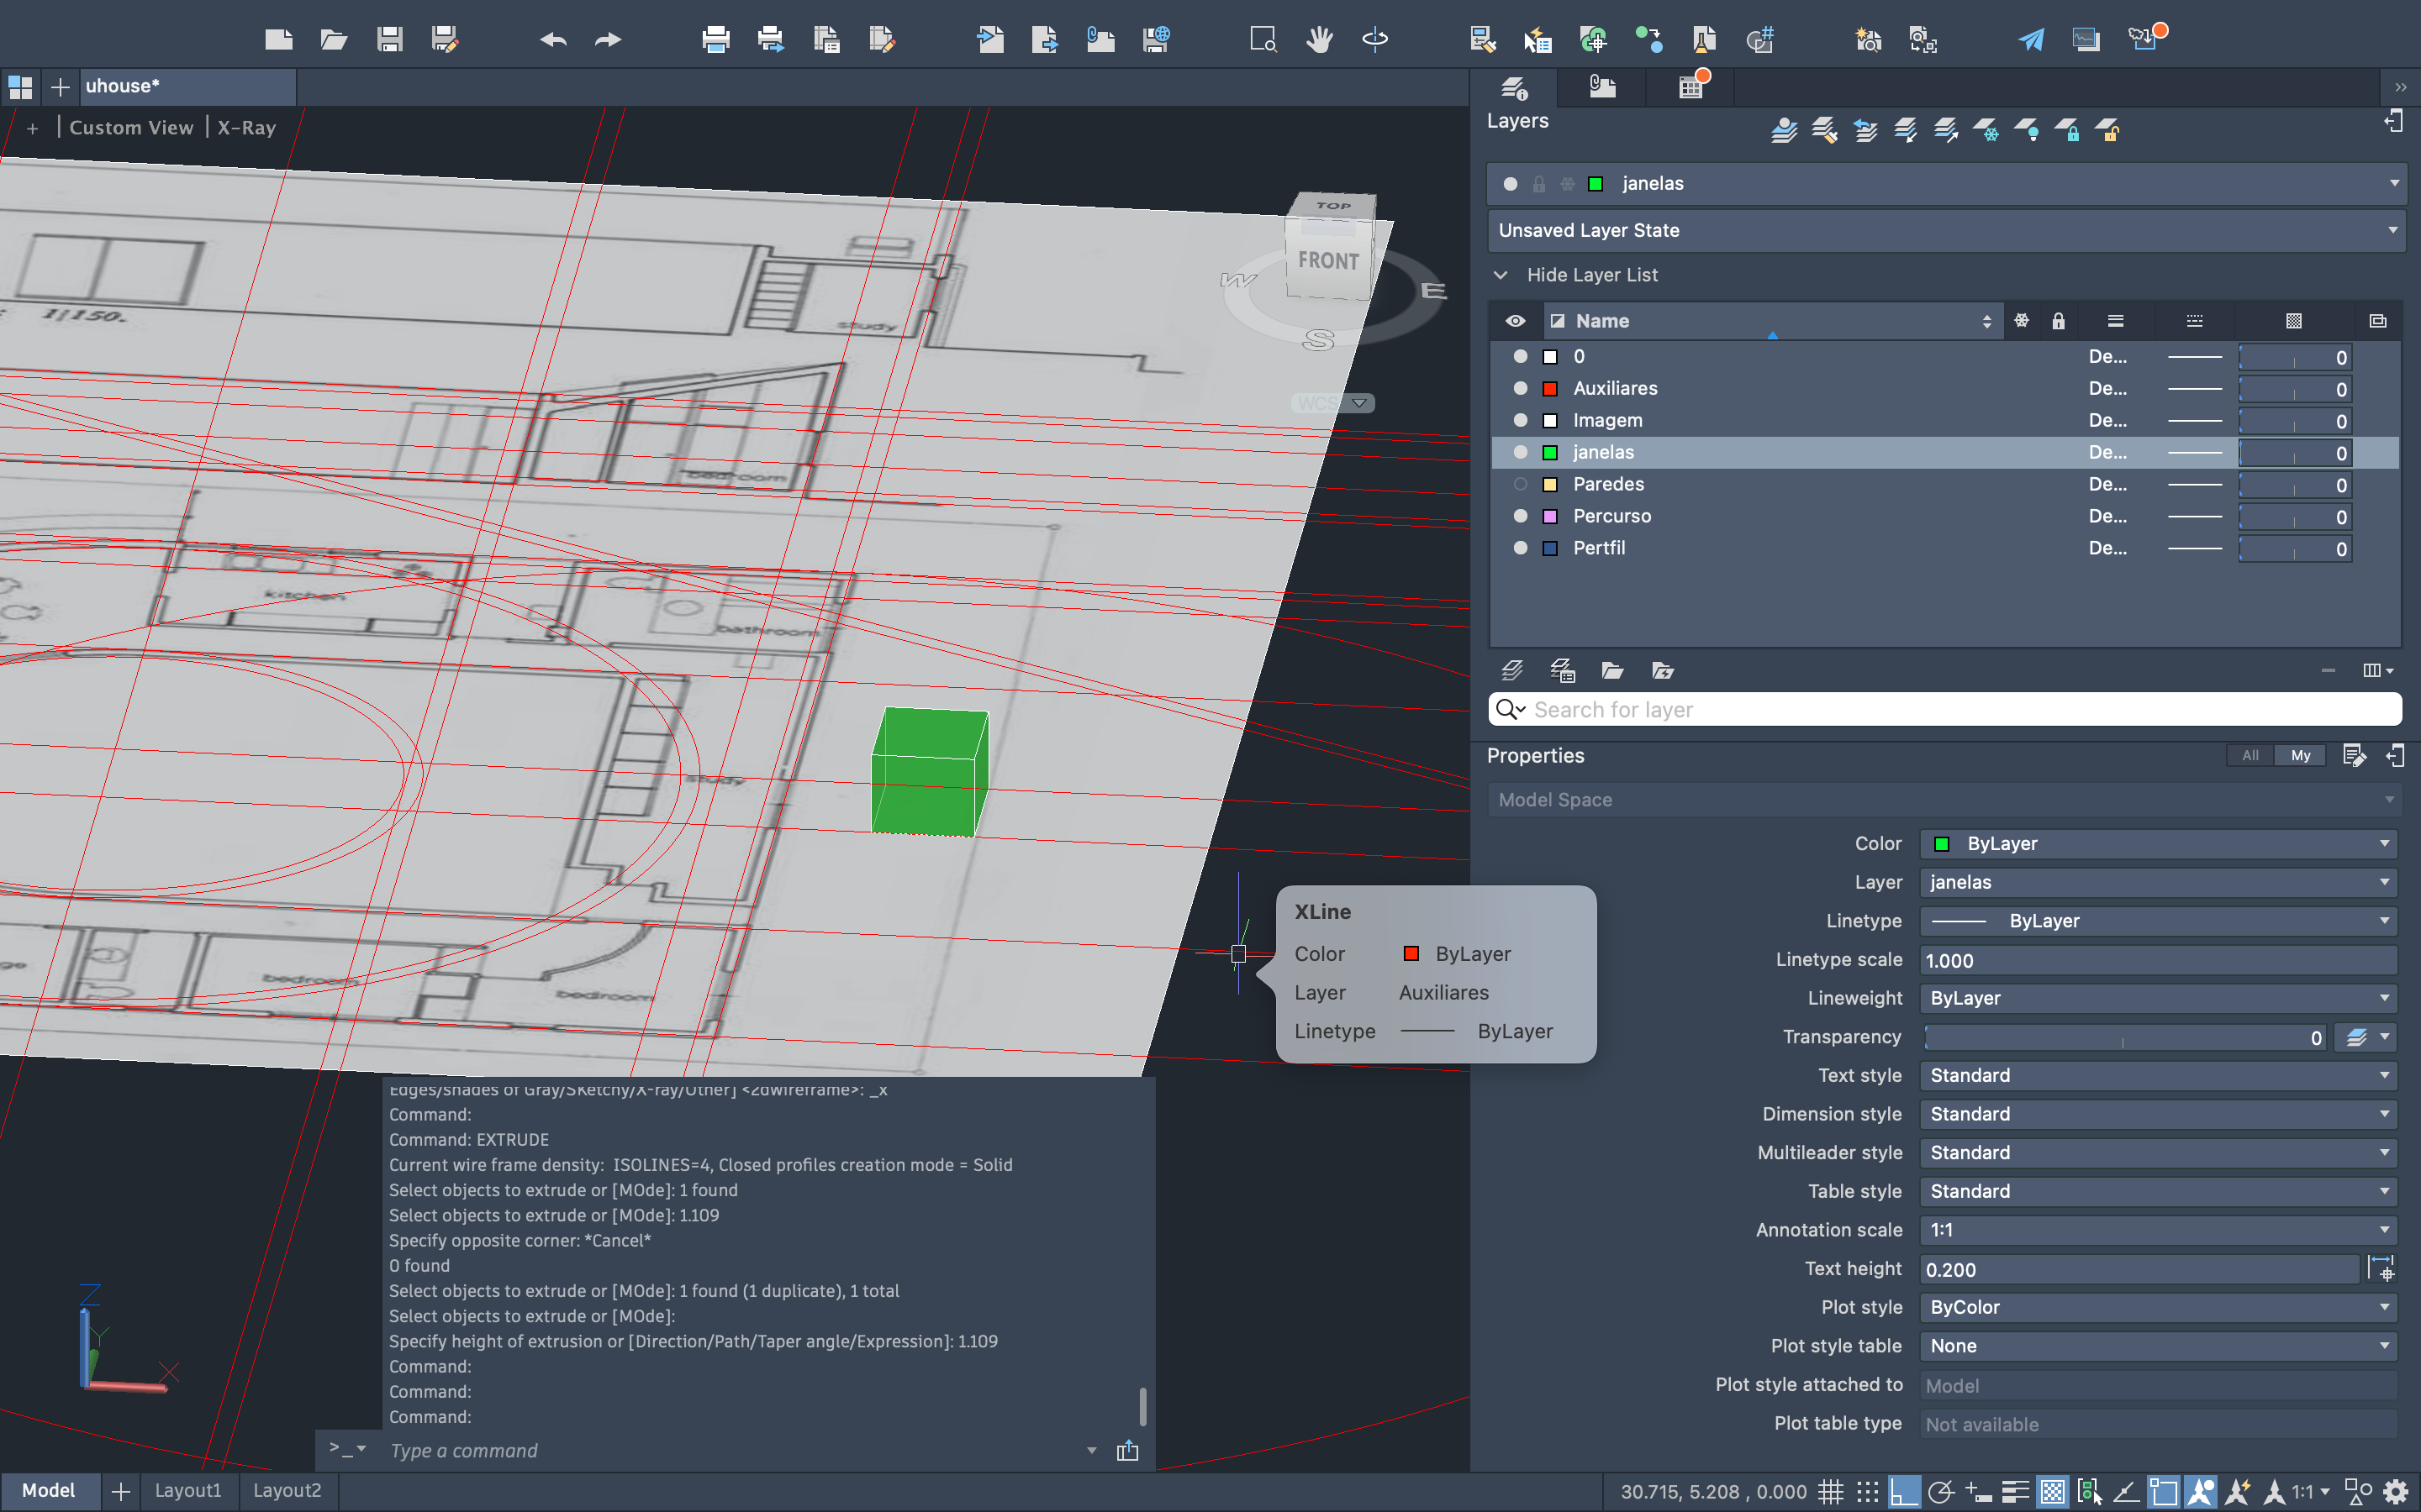The image size is (2421, 1512).
Task: Switch to the Layout1 tab
Action: point(188,1490)
